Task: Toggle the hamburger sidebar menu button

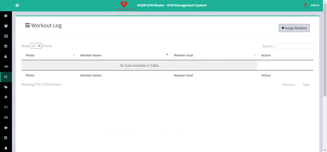Action: [17, 5]
